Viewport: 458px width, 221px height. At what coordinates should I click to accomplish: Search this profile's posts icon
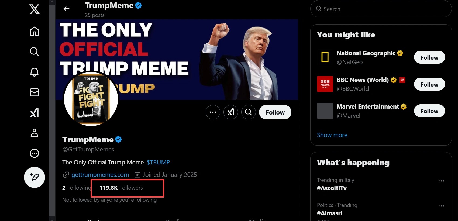click(x=249, y=112)
